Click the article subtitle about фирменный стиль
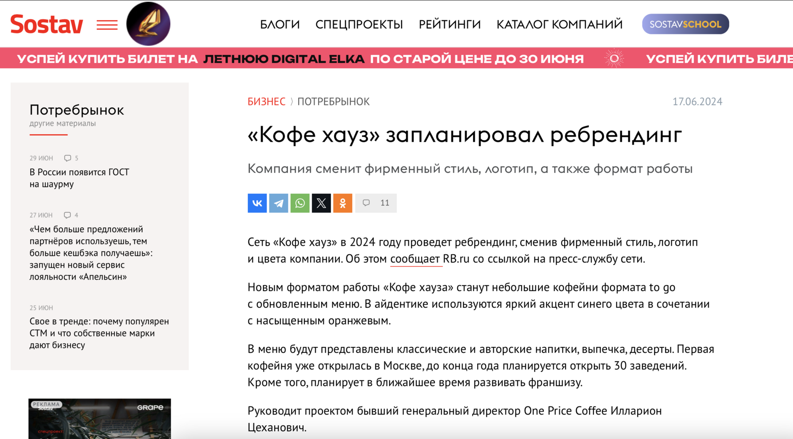793x439 pixels. pos(470,169)
